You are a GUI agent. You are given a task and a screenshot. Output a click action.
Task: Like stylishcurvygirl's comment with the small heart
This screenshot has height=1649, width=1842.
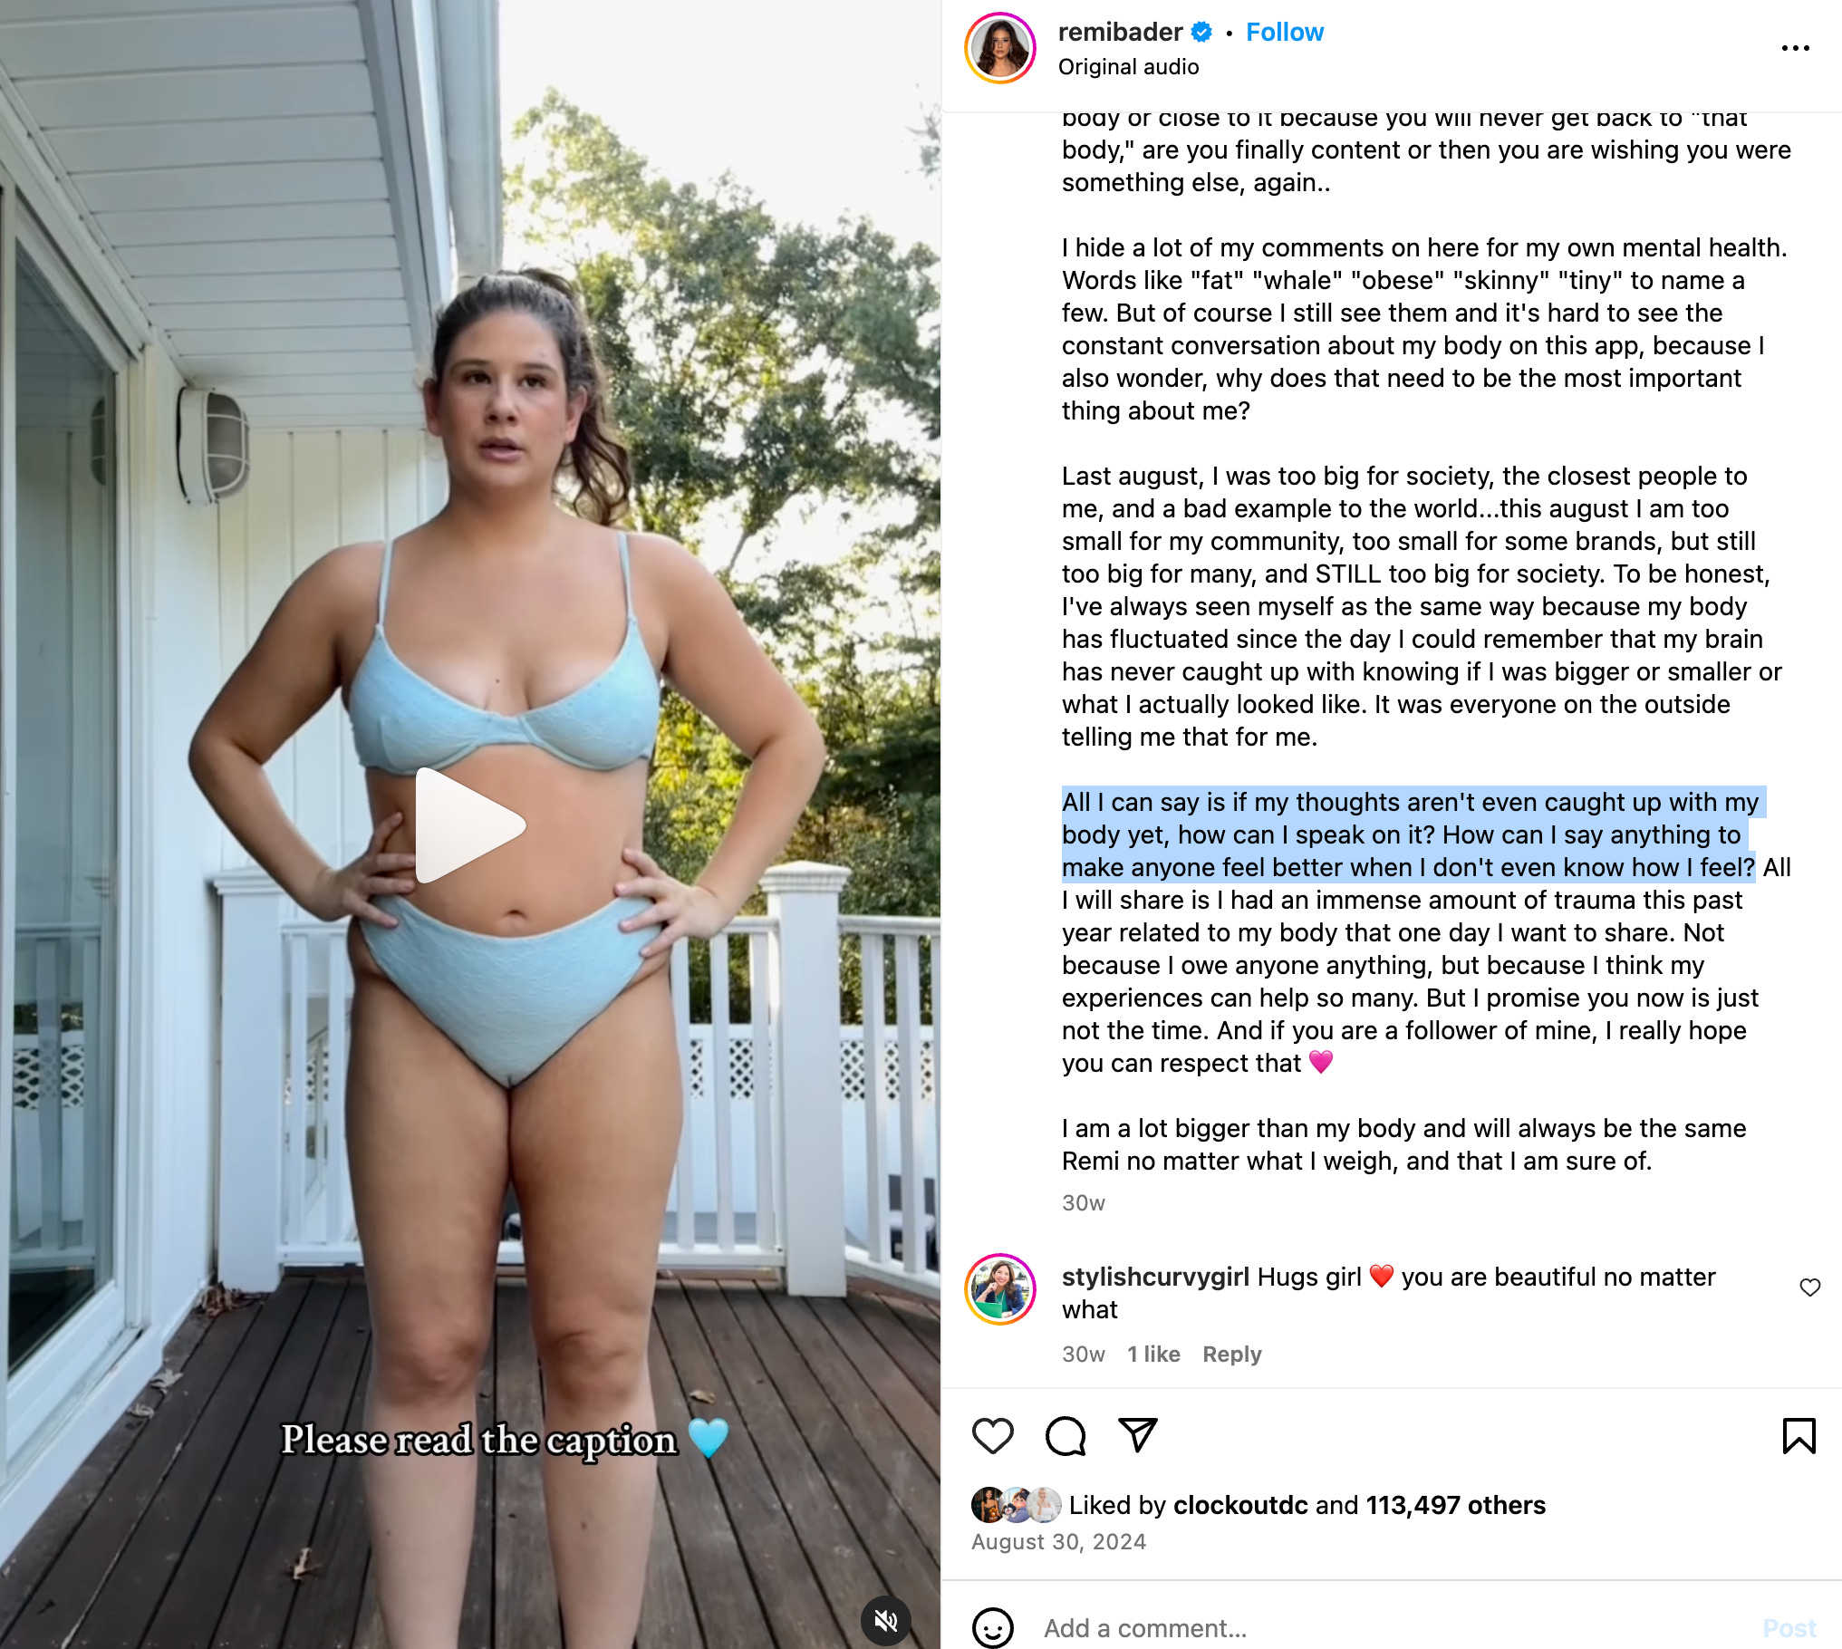pos(1809,1287)
